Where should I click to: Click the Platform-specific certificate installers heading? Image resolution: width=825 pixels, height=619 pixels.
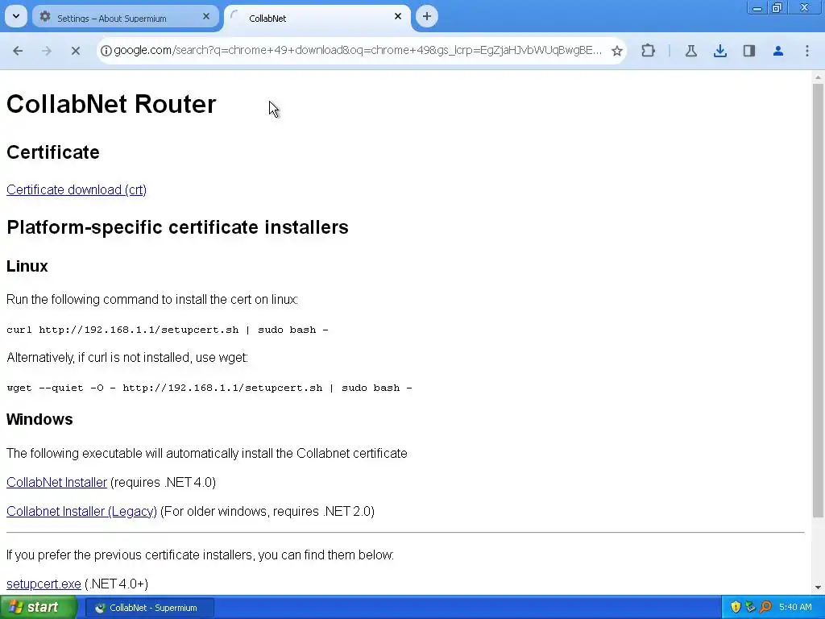pos(177,226)
